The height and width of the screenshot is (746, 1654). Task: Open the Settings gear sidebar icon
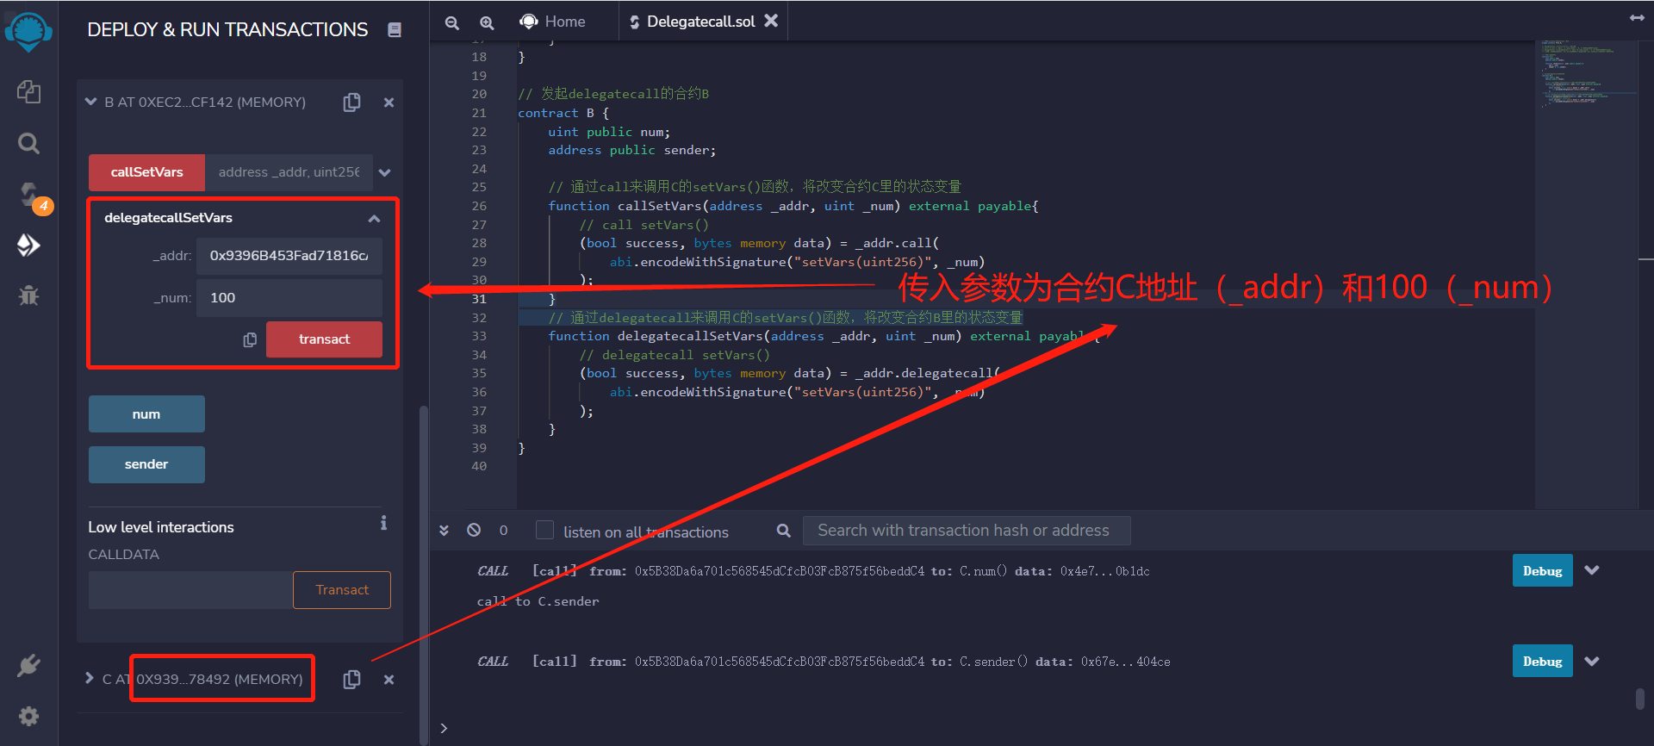[x=28, y=716]
